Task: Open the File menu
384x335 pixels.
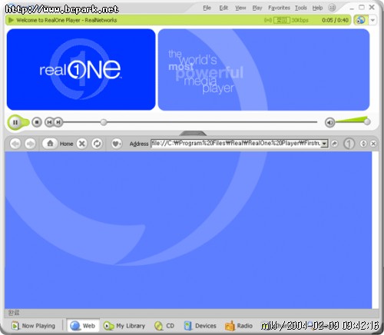Action: click(207, 8)
